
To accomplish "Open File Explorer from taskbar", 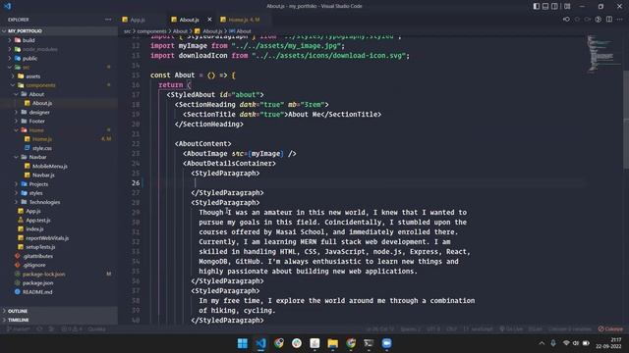I will click(x=332, y=343).
